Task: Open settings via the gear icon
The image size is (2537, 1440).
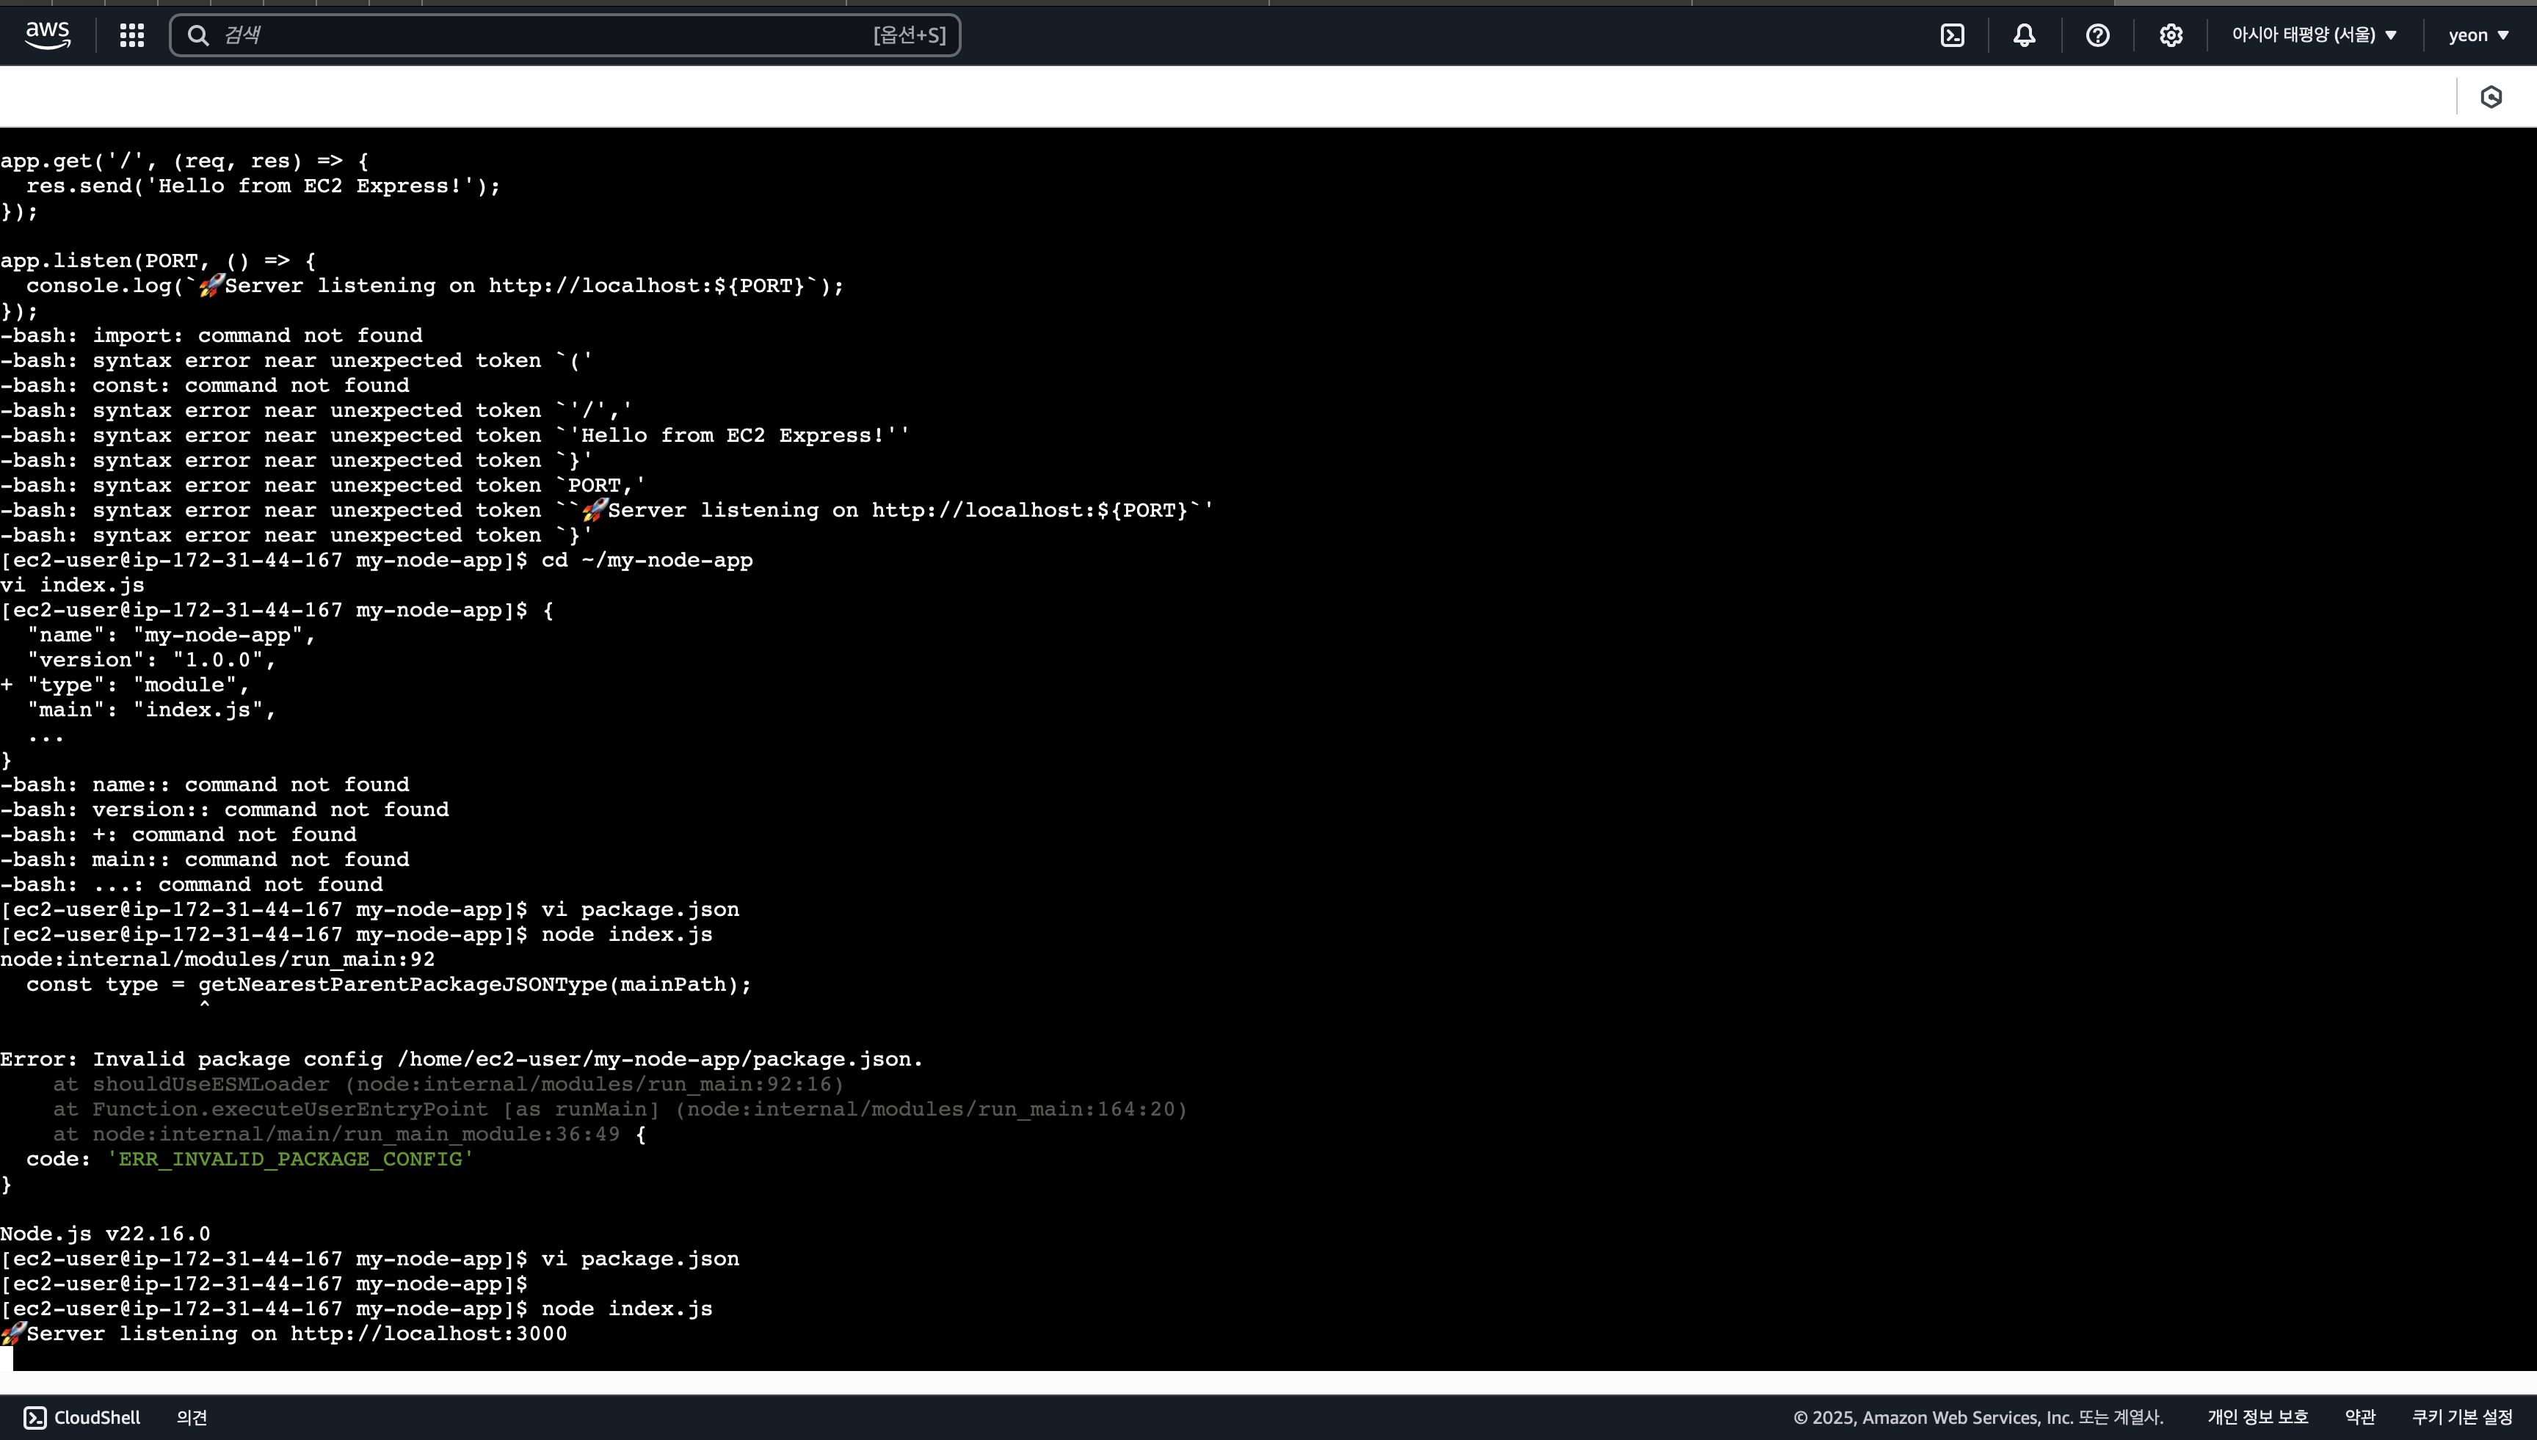Action: [x=2170, y=36]
